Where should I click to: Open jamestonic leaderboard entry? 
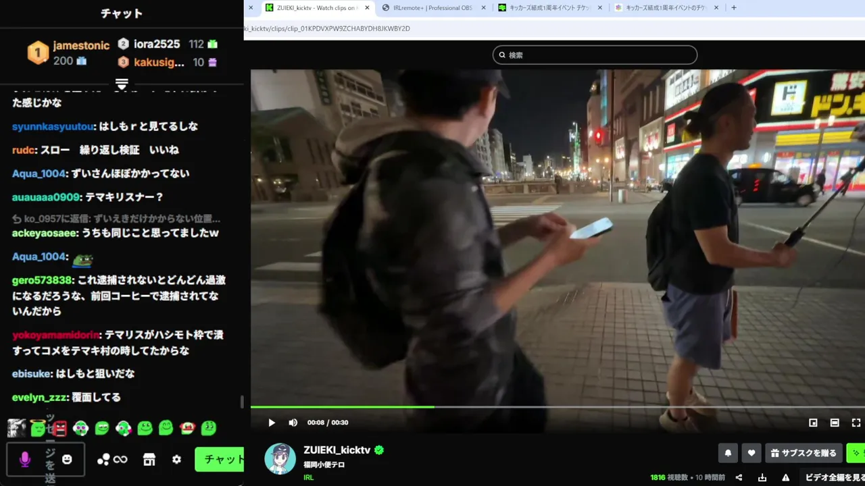coord(68,53)
